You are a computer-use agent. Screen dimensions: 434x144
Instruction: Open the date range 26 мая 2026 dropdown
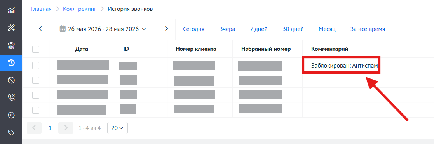[103, 29]
